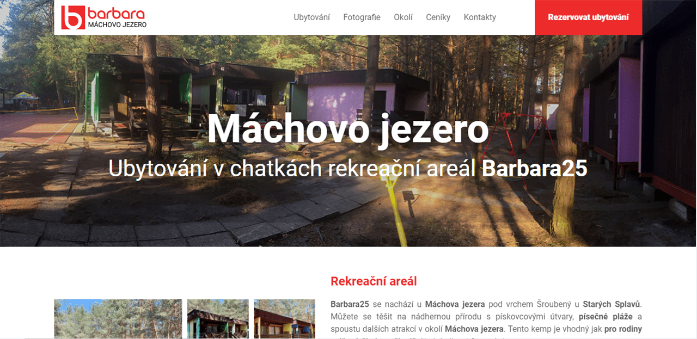Image resolution: width=697 pixels, height=339 pixels.
Task: Open the middle cabin photo thumbnail
Action: point(218,319)
